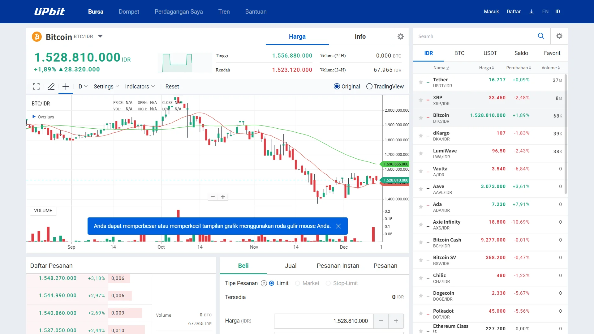Open chart settings gear beside the Info tab
Screen dimensions: 594x334
pyautogui.click(x=401, y=36)
